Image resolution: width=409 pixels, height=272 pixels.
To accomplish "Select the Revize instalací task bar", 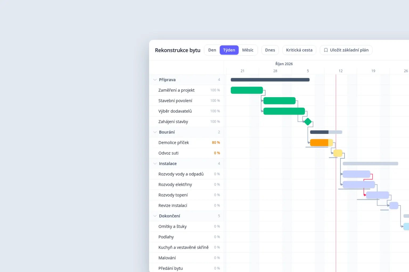I will pyautogui.click(x=394, y=206).
